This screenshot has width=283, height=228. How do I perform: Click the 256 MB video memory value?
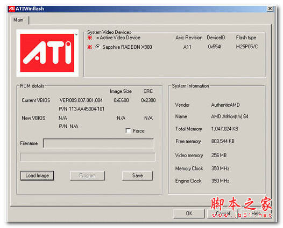pyautogui.click(x=219, y=155)
